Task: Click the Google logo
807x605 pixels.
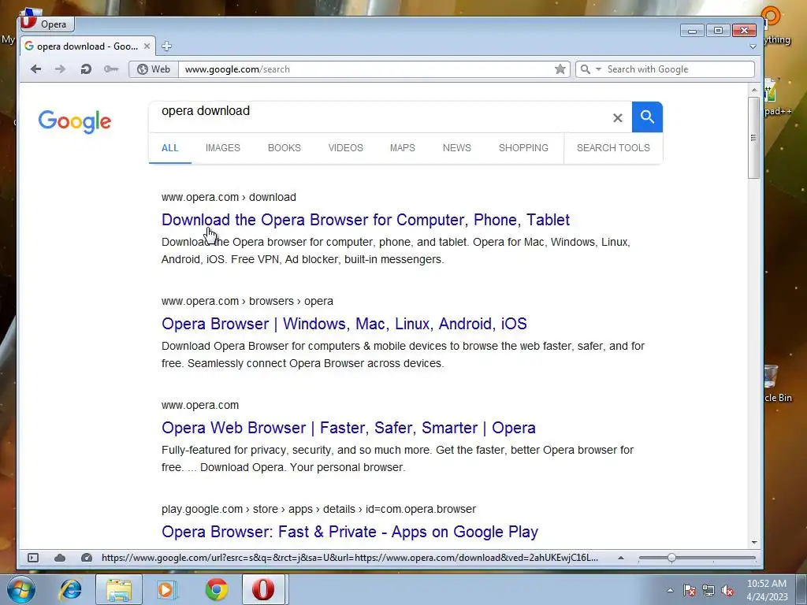Action: (x=75, y=121)
